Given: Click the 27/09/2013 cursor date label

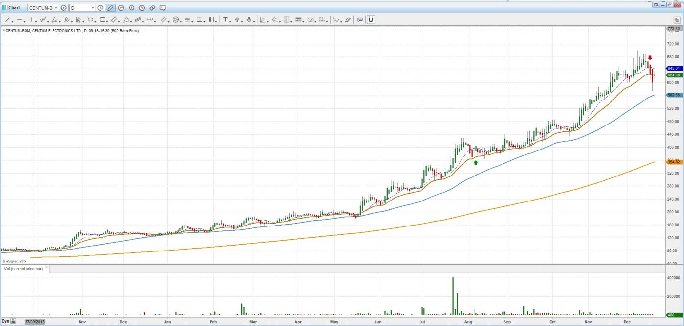Looking at the screenshot, I should click(x=35, y=322).
